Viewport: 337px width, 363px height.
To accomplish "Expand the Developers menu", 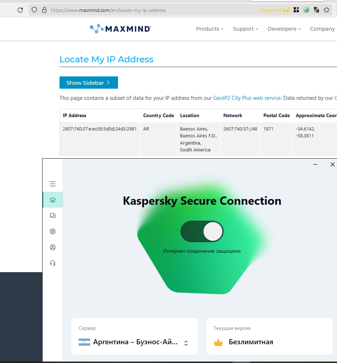I will point(284,29).
